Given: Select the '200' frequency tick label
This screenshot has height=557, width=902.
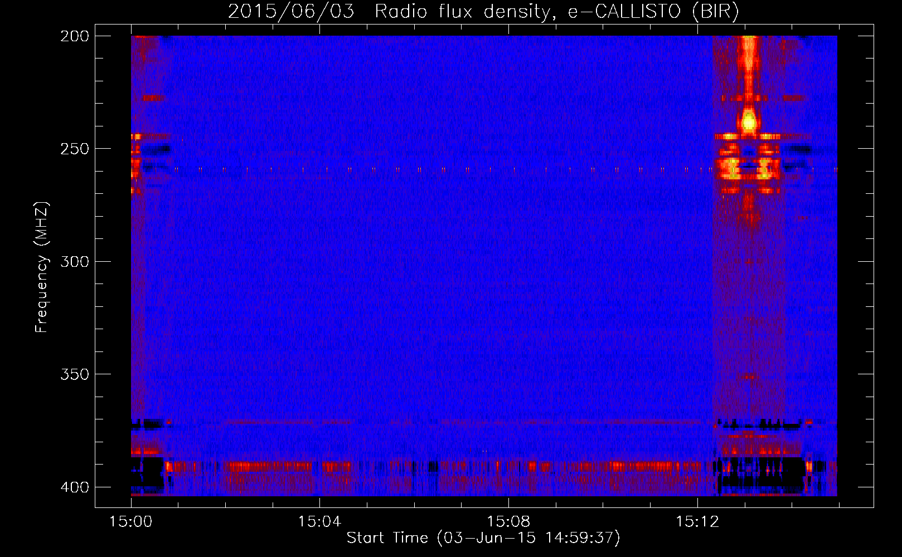Looking at the screenshot, I should (75, 36).
